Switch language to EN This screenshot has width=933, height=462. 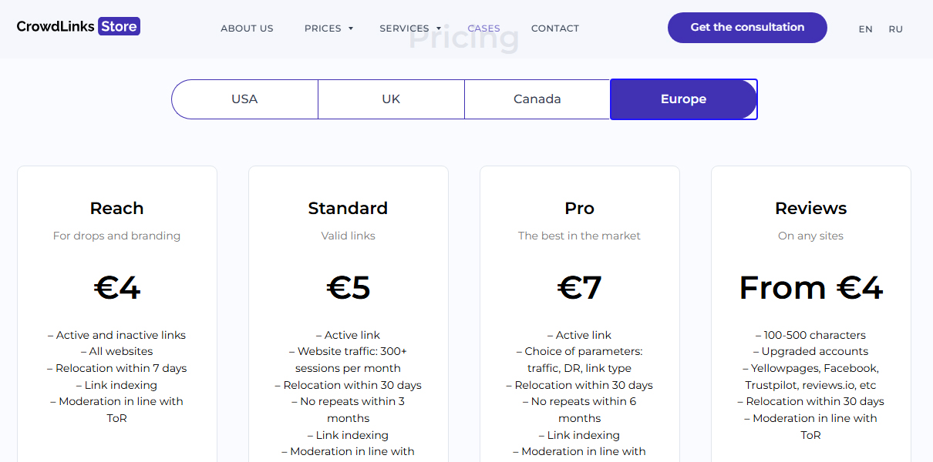click(865, 28)
